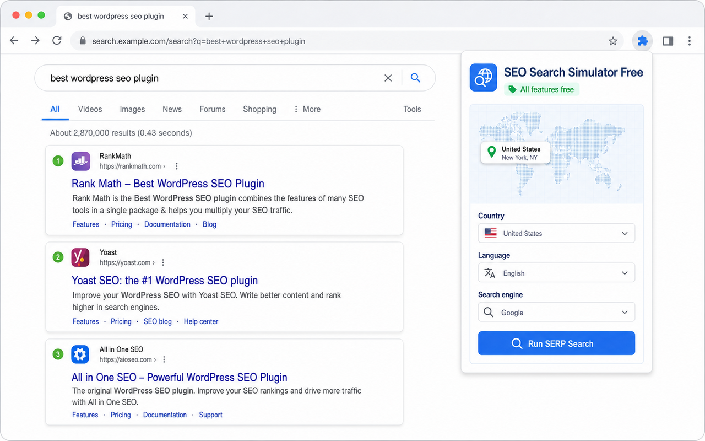The image size is (705, 441).
Task: Toggle the browser side panel icon
Action: [668, 41]
